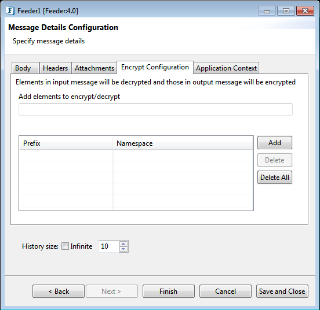
Task: Maximize the Feeder1 window
Action: 286,11
